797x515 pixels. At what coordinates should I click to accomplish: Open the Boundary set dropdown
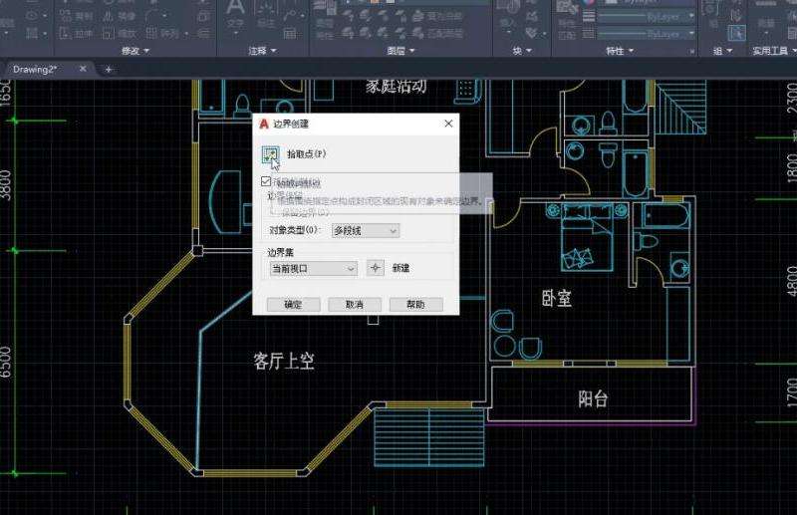tap(314, 268)
